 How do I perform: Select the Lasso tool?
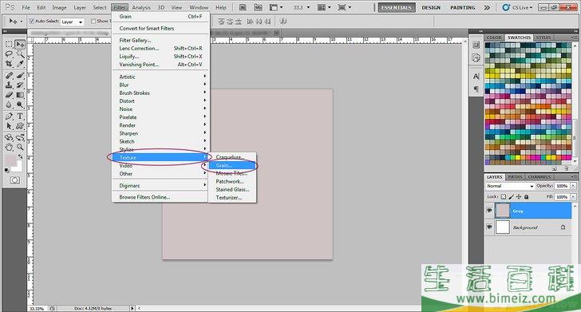[9, 54]
